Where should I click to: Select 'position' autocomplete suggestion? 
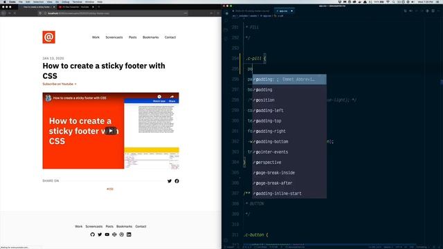coord(289,100)
